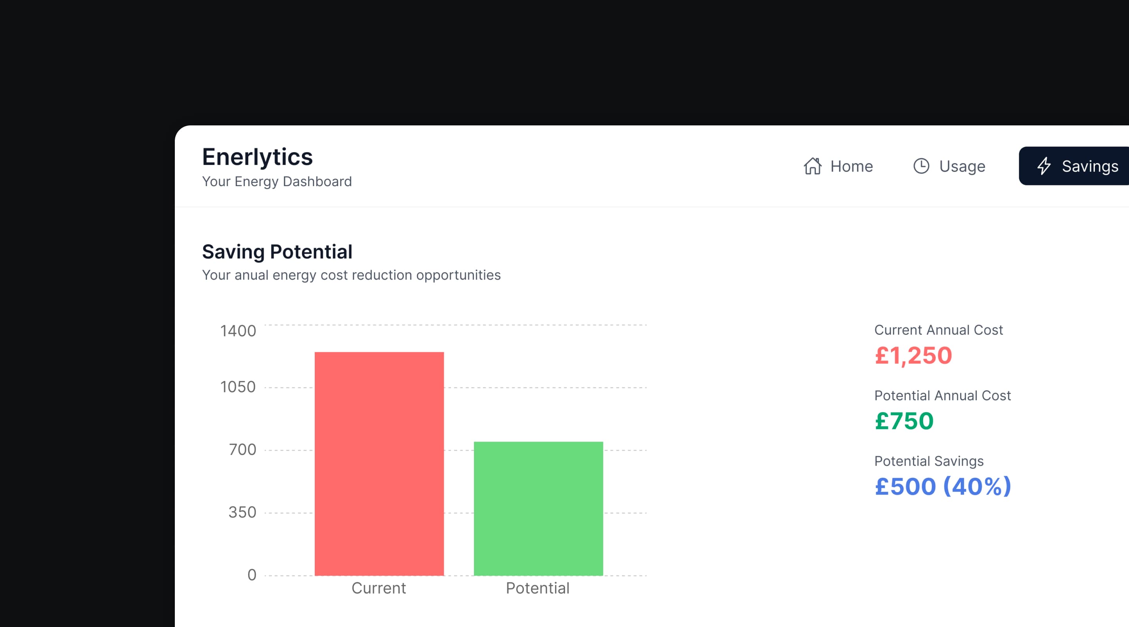Click the Potential Savings label
Image resolution: width=1129 pixels, height=627 pixels.
click(929, 461)
